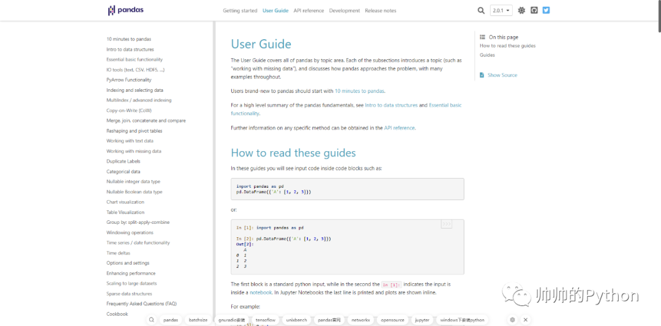661x326 pixels.
Task: Switch to the Getting started tab
Action: tap(240, 10)
